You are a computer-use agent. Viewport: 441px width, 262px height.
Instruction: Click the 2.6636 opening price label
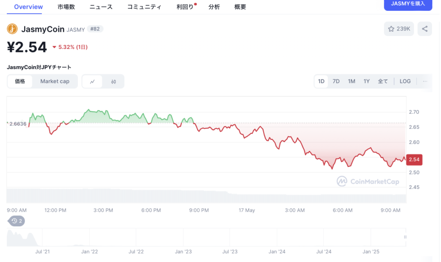point(18,124)
